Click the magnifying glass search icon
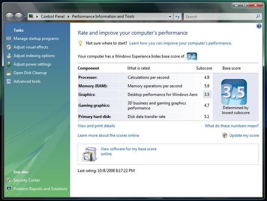267x201 pixels. pos(258,16)
